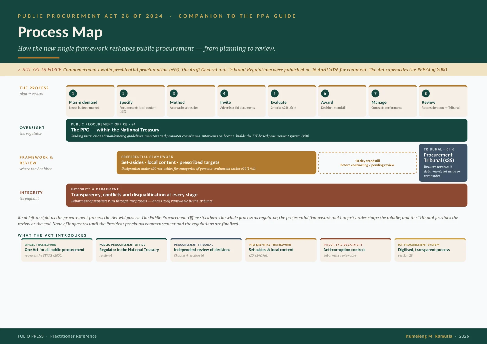Click 'section 28' note on ICT card
The height and width of the screenshot is (344, 487).
405,255
